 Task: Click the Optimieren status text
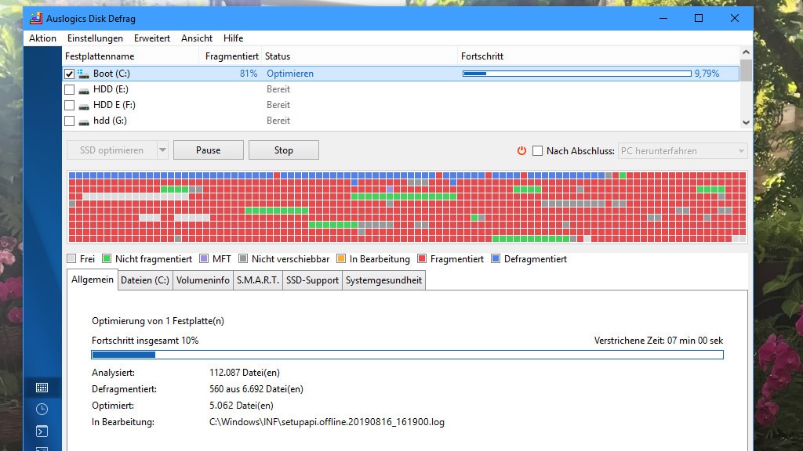(290, 74)
